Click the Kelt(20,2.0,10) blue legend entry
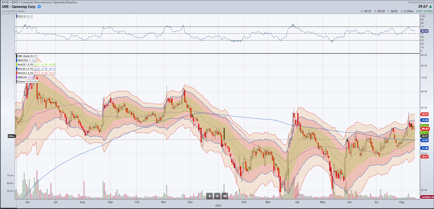434x209 pixels. [x=36, y=69]
